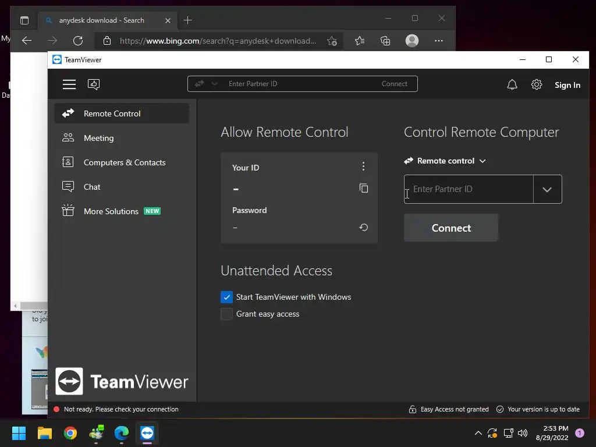
Task: Open the TeamViewer hamburger menu
Action: [x=69, y=84]
